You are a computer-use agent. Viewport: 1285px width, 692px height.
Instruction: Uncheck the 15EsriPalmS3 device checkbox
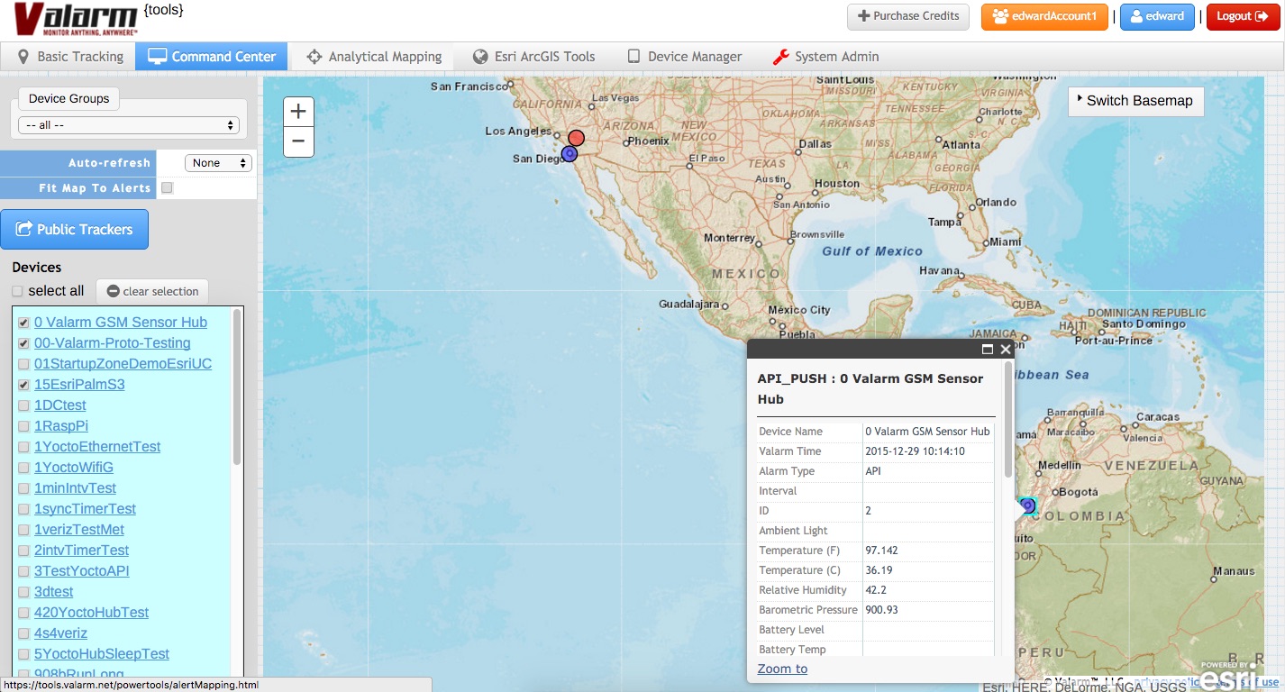click(24, 385)
